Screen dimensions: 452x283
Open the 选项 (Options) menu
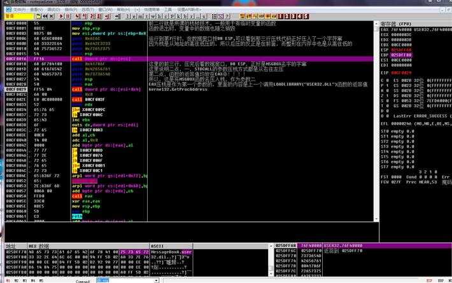[88, 10]
